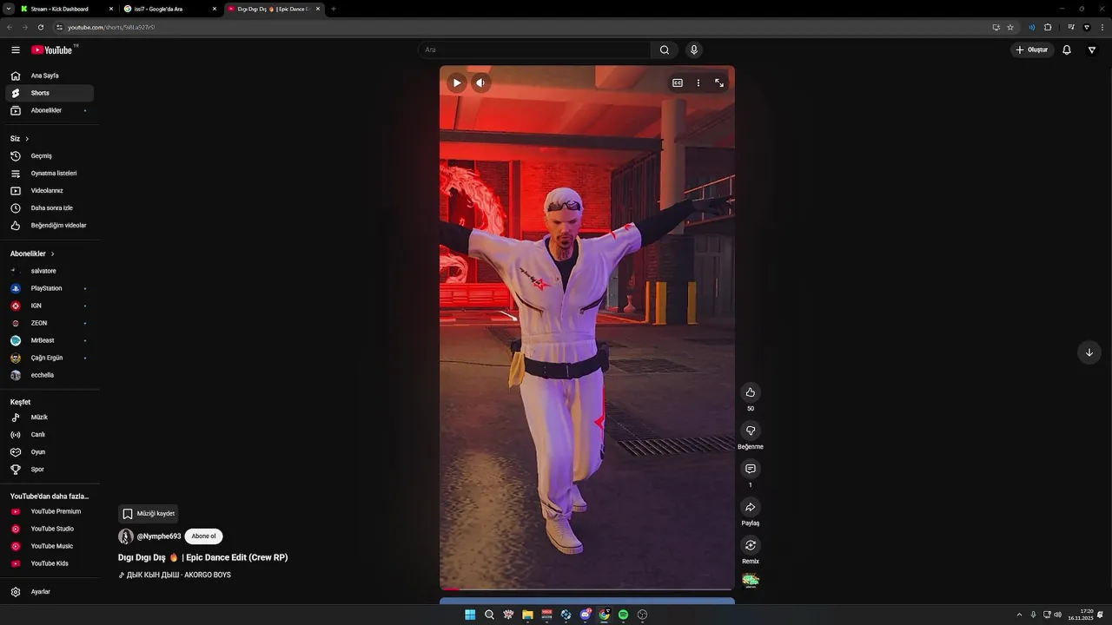Open YouTube Kids
1112x625 pixels.
tap(50, 563)
